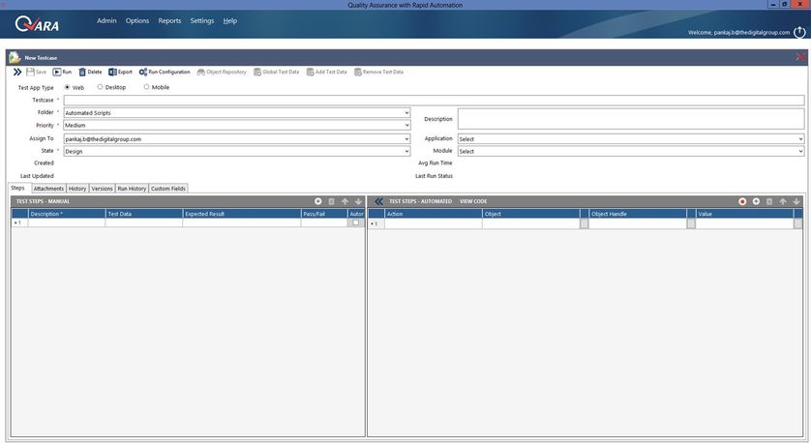
Task: Click the Action cell of automated step 1
Action: click(433, 223)
